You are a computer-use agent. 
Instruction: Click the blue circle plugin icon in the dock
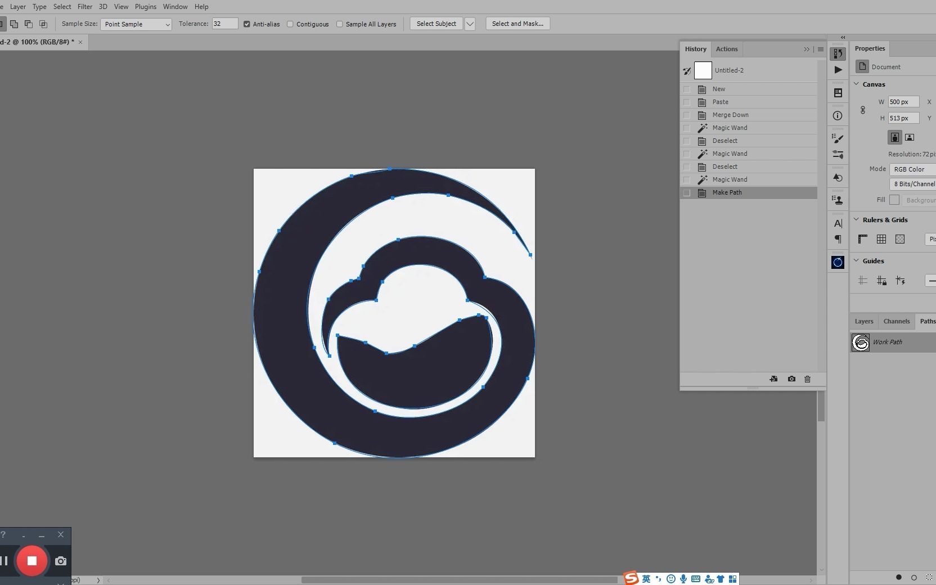coord(838,262)
